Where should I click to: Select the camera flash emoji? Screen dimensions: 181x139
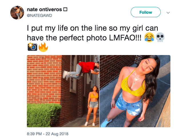pyautogui.click(x=32, y=47)
